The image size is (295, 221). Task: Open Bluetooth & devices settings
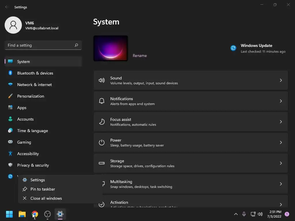[43, 73]
